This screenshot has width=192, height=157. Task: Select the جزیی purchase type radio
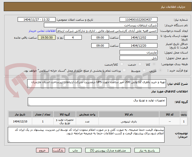coord(160,70)
